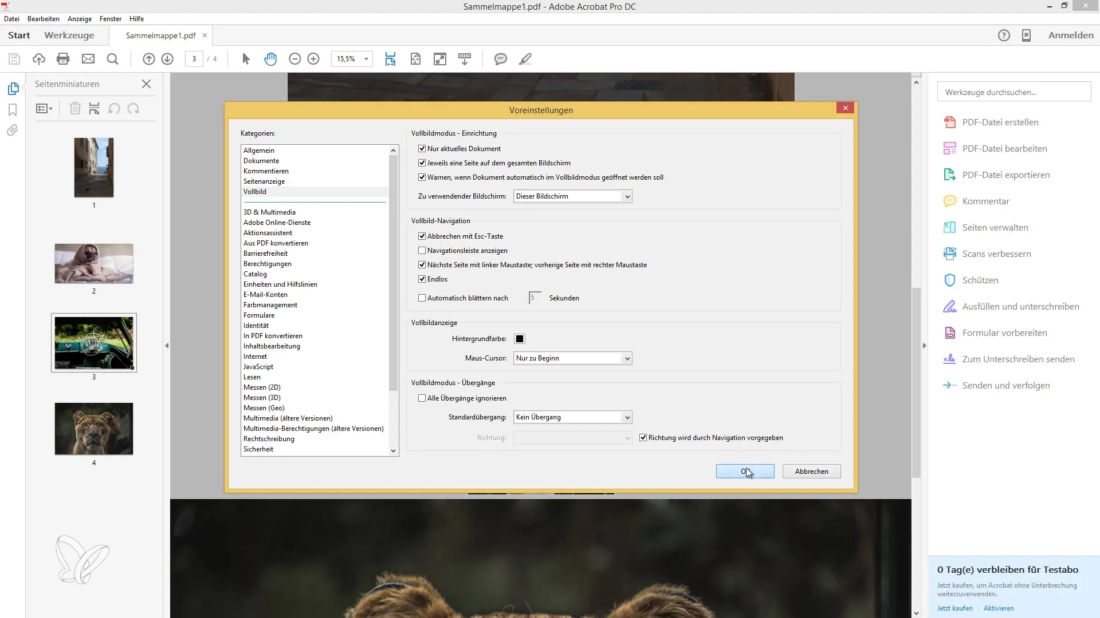Add a comment speech bubble icon
Image resolution: width=1100 pixels, height=618 pixels.
[x=501, y=59]
